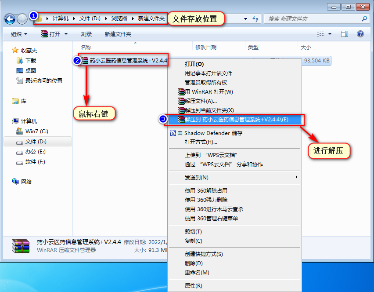
Task: Click 新建文件夹 in the toolbar
Action: tap(118, 34)
